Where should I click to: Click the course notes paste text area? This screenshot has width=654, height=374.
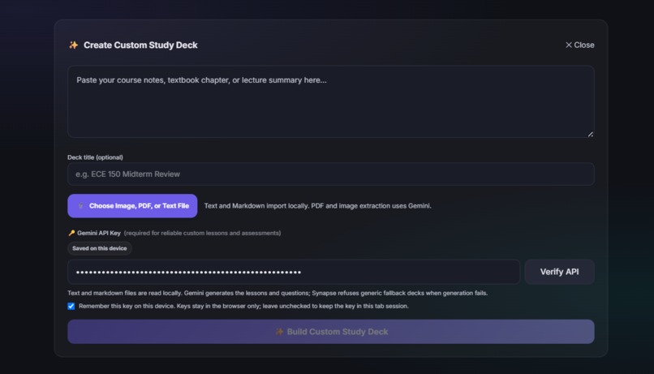coord(331,101)
